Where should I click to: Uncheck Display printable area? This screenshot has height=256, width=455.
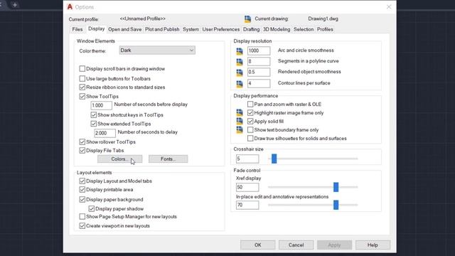point(82,190)
